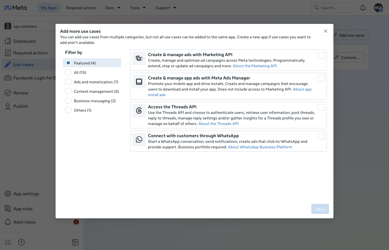Click the Review shield icon
This screenshot has width=389, height=250.
point(8,93)
